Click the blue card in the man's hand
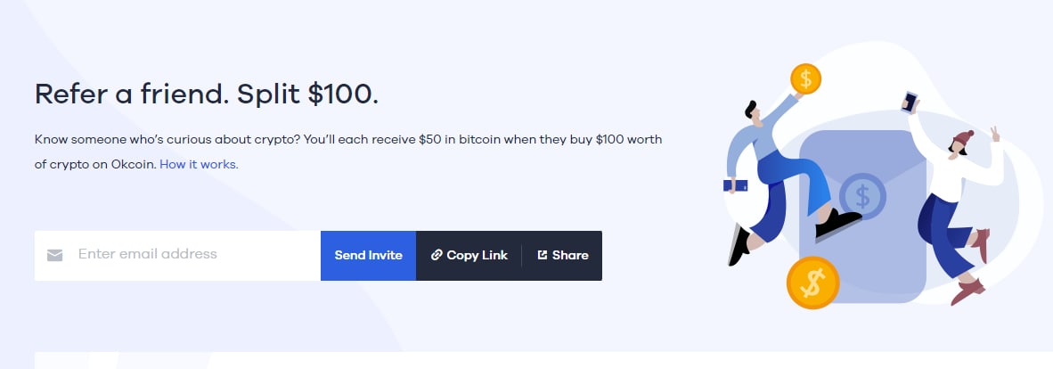 736,185
